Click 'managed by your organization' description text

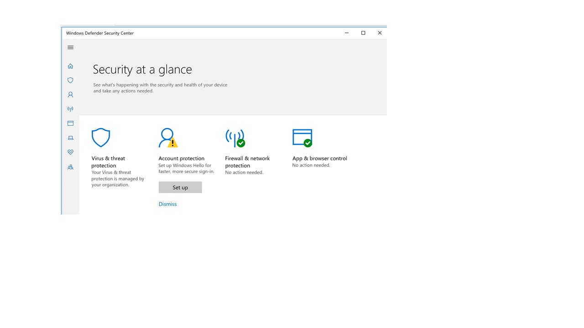118,179
